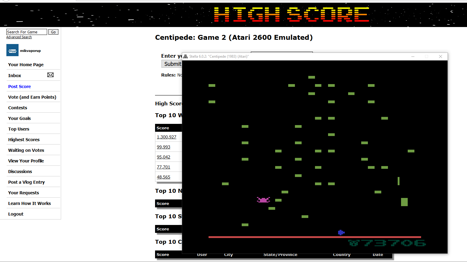Open Learn How It Works
Image resolution: width=467 pixels, height=262 pixels.
click(x=29, y=203)
